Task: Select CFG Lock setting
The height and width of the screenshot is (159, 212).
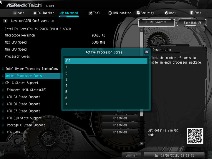Action: (14, 132)
